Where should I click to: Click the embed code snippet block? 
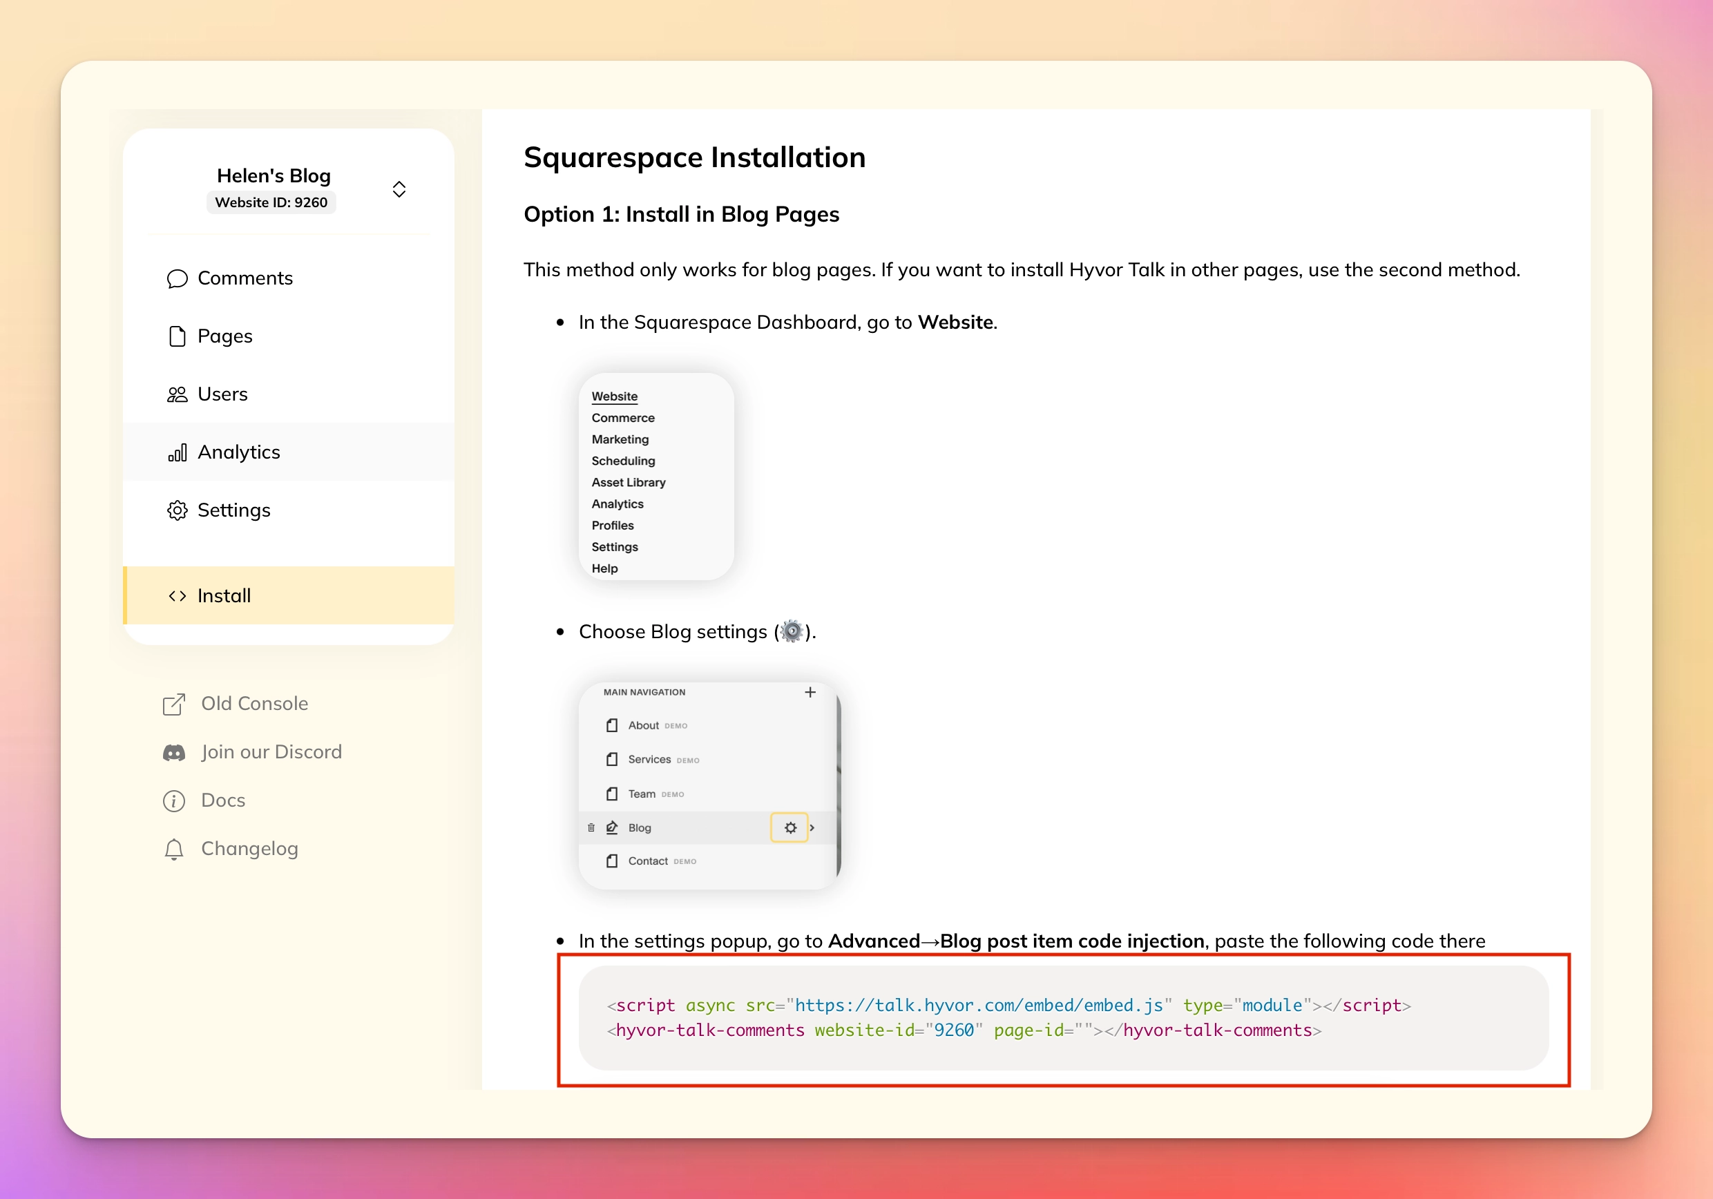coord(1063,1017)
